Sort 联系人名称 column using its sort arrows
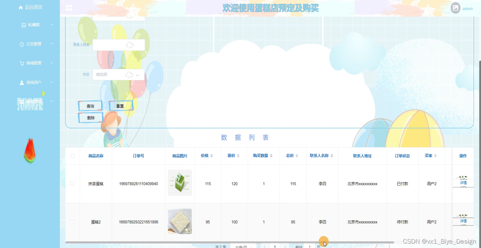The image size is (481, 248). click(332, 156)
